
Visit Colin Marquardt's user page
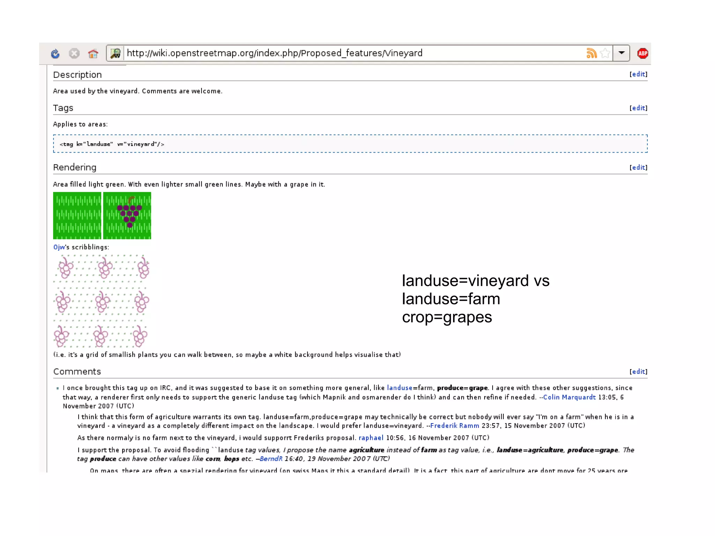[x=569, y=397]
